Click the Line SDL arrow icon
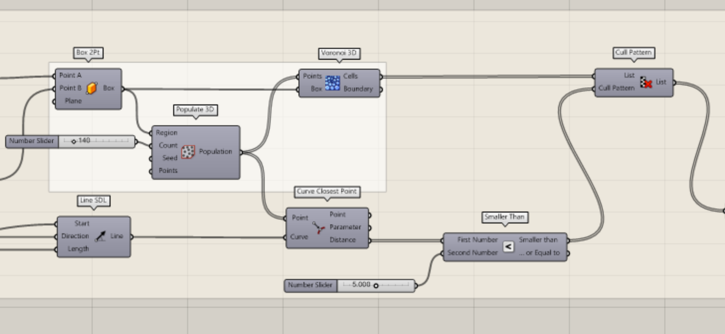This screenshot has height=334, width=725. pyautogui.click(x=101, y=236)
